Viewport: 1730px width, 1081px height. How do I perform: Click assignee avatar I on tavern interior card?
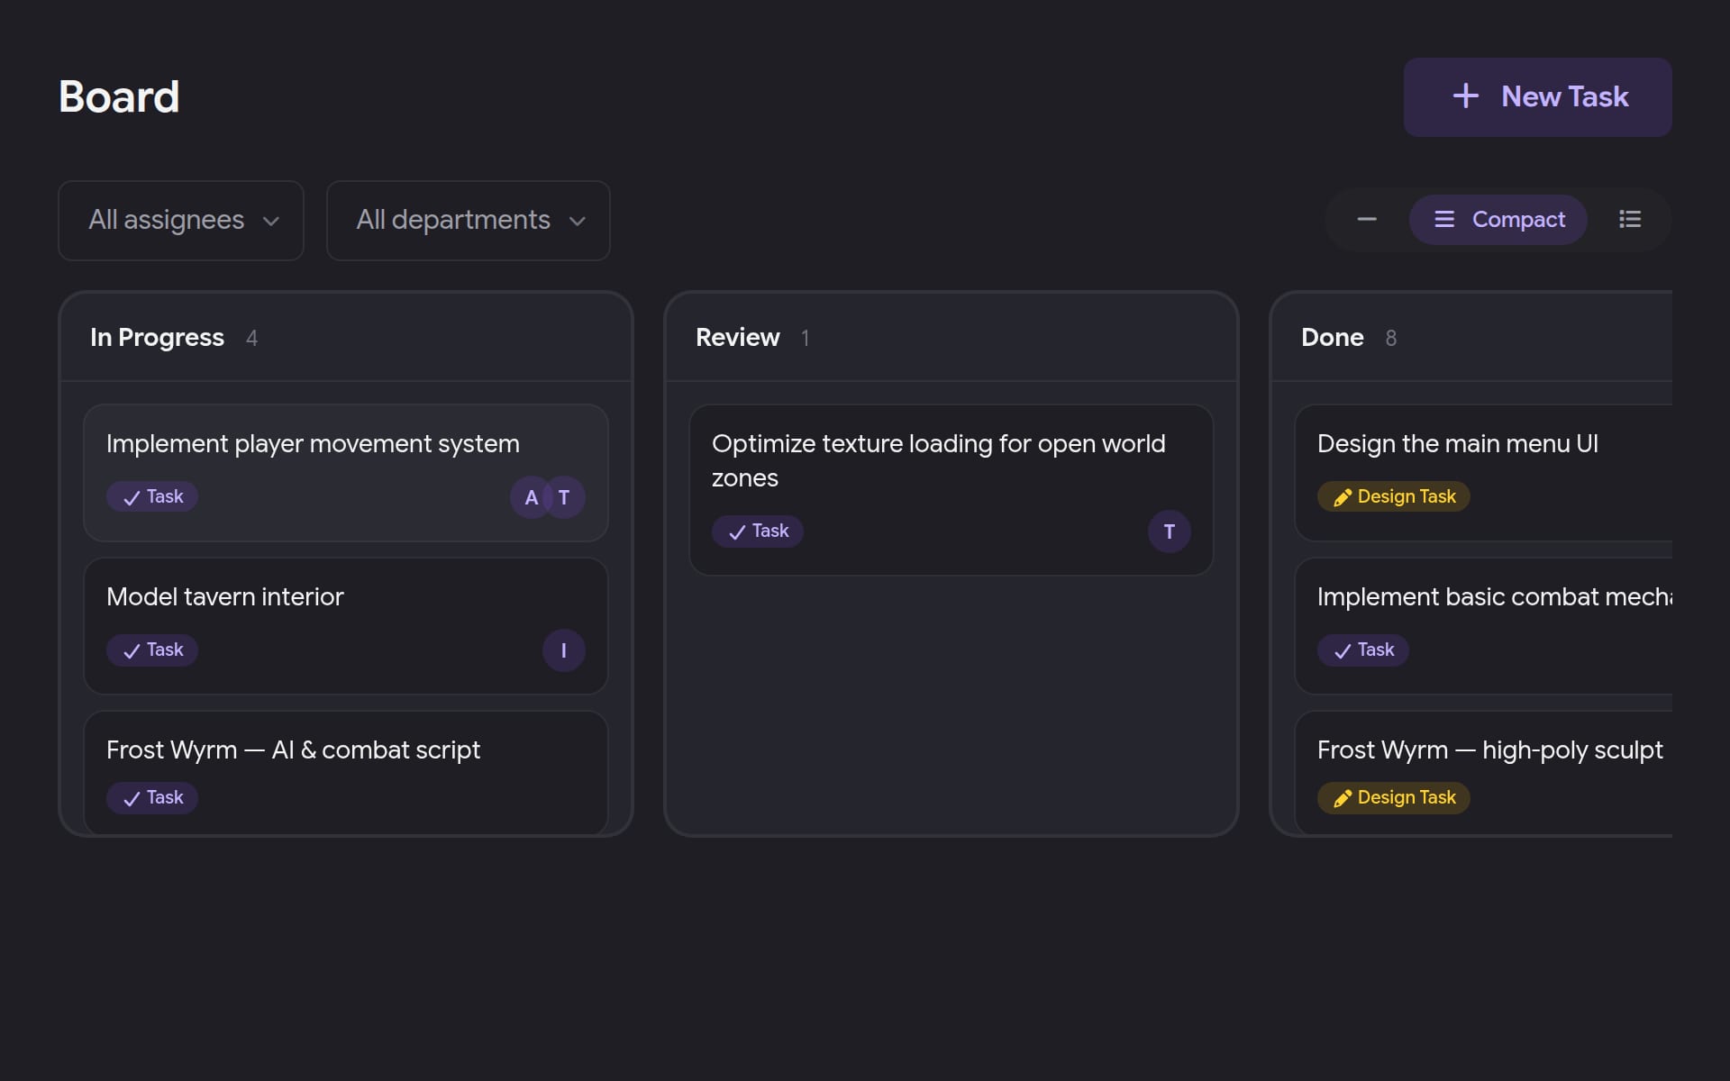pyautogui.click(x=564, y=650)
